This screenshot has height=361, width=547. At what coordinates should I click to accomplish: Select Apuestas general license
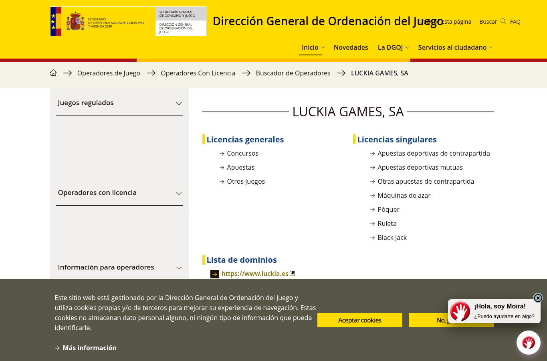[x=240, y=167]
